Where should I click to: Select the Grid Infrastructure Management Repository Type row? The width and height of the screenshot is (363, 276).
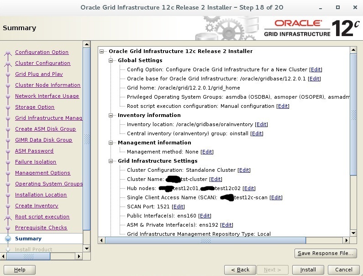199,234
